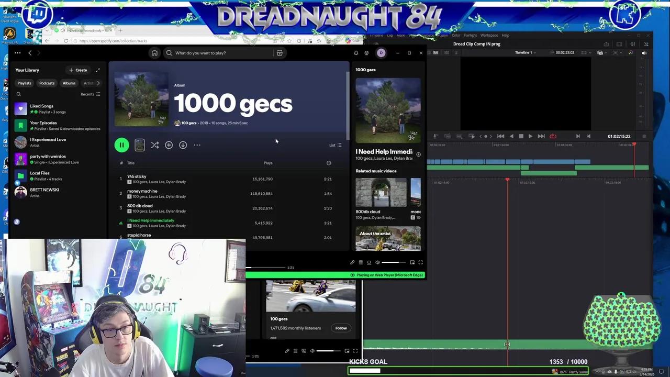
Task: Open the Spotify profile avatar menu
Action: 381,53
